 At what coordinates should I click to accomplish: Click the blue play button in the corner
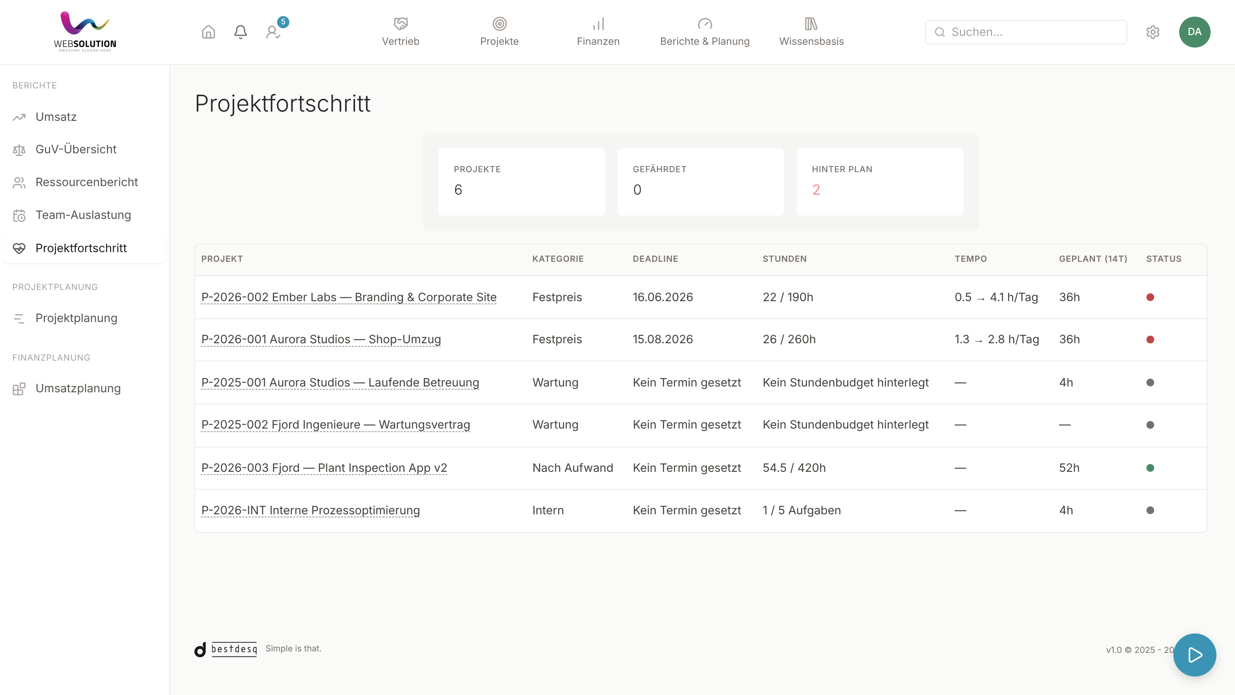(x=1194, y=655)
